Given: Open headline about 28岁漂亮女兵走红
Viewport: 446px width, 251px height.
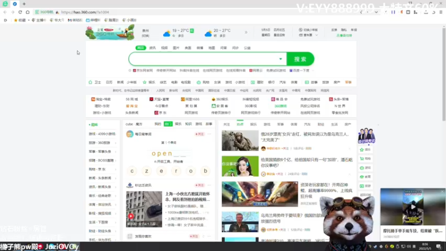Looking at the screenshot, I should 305,137.
